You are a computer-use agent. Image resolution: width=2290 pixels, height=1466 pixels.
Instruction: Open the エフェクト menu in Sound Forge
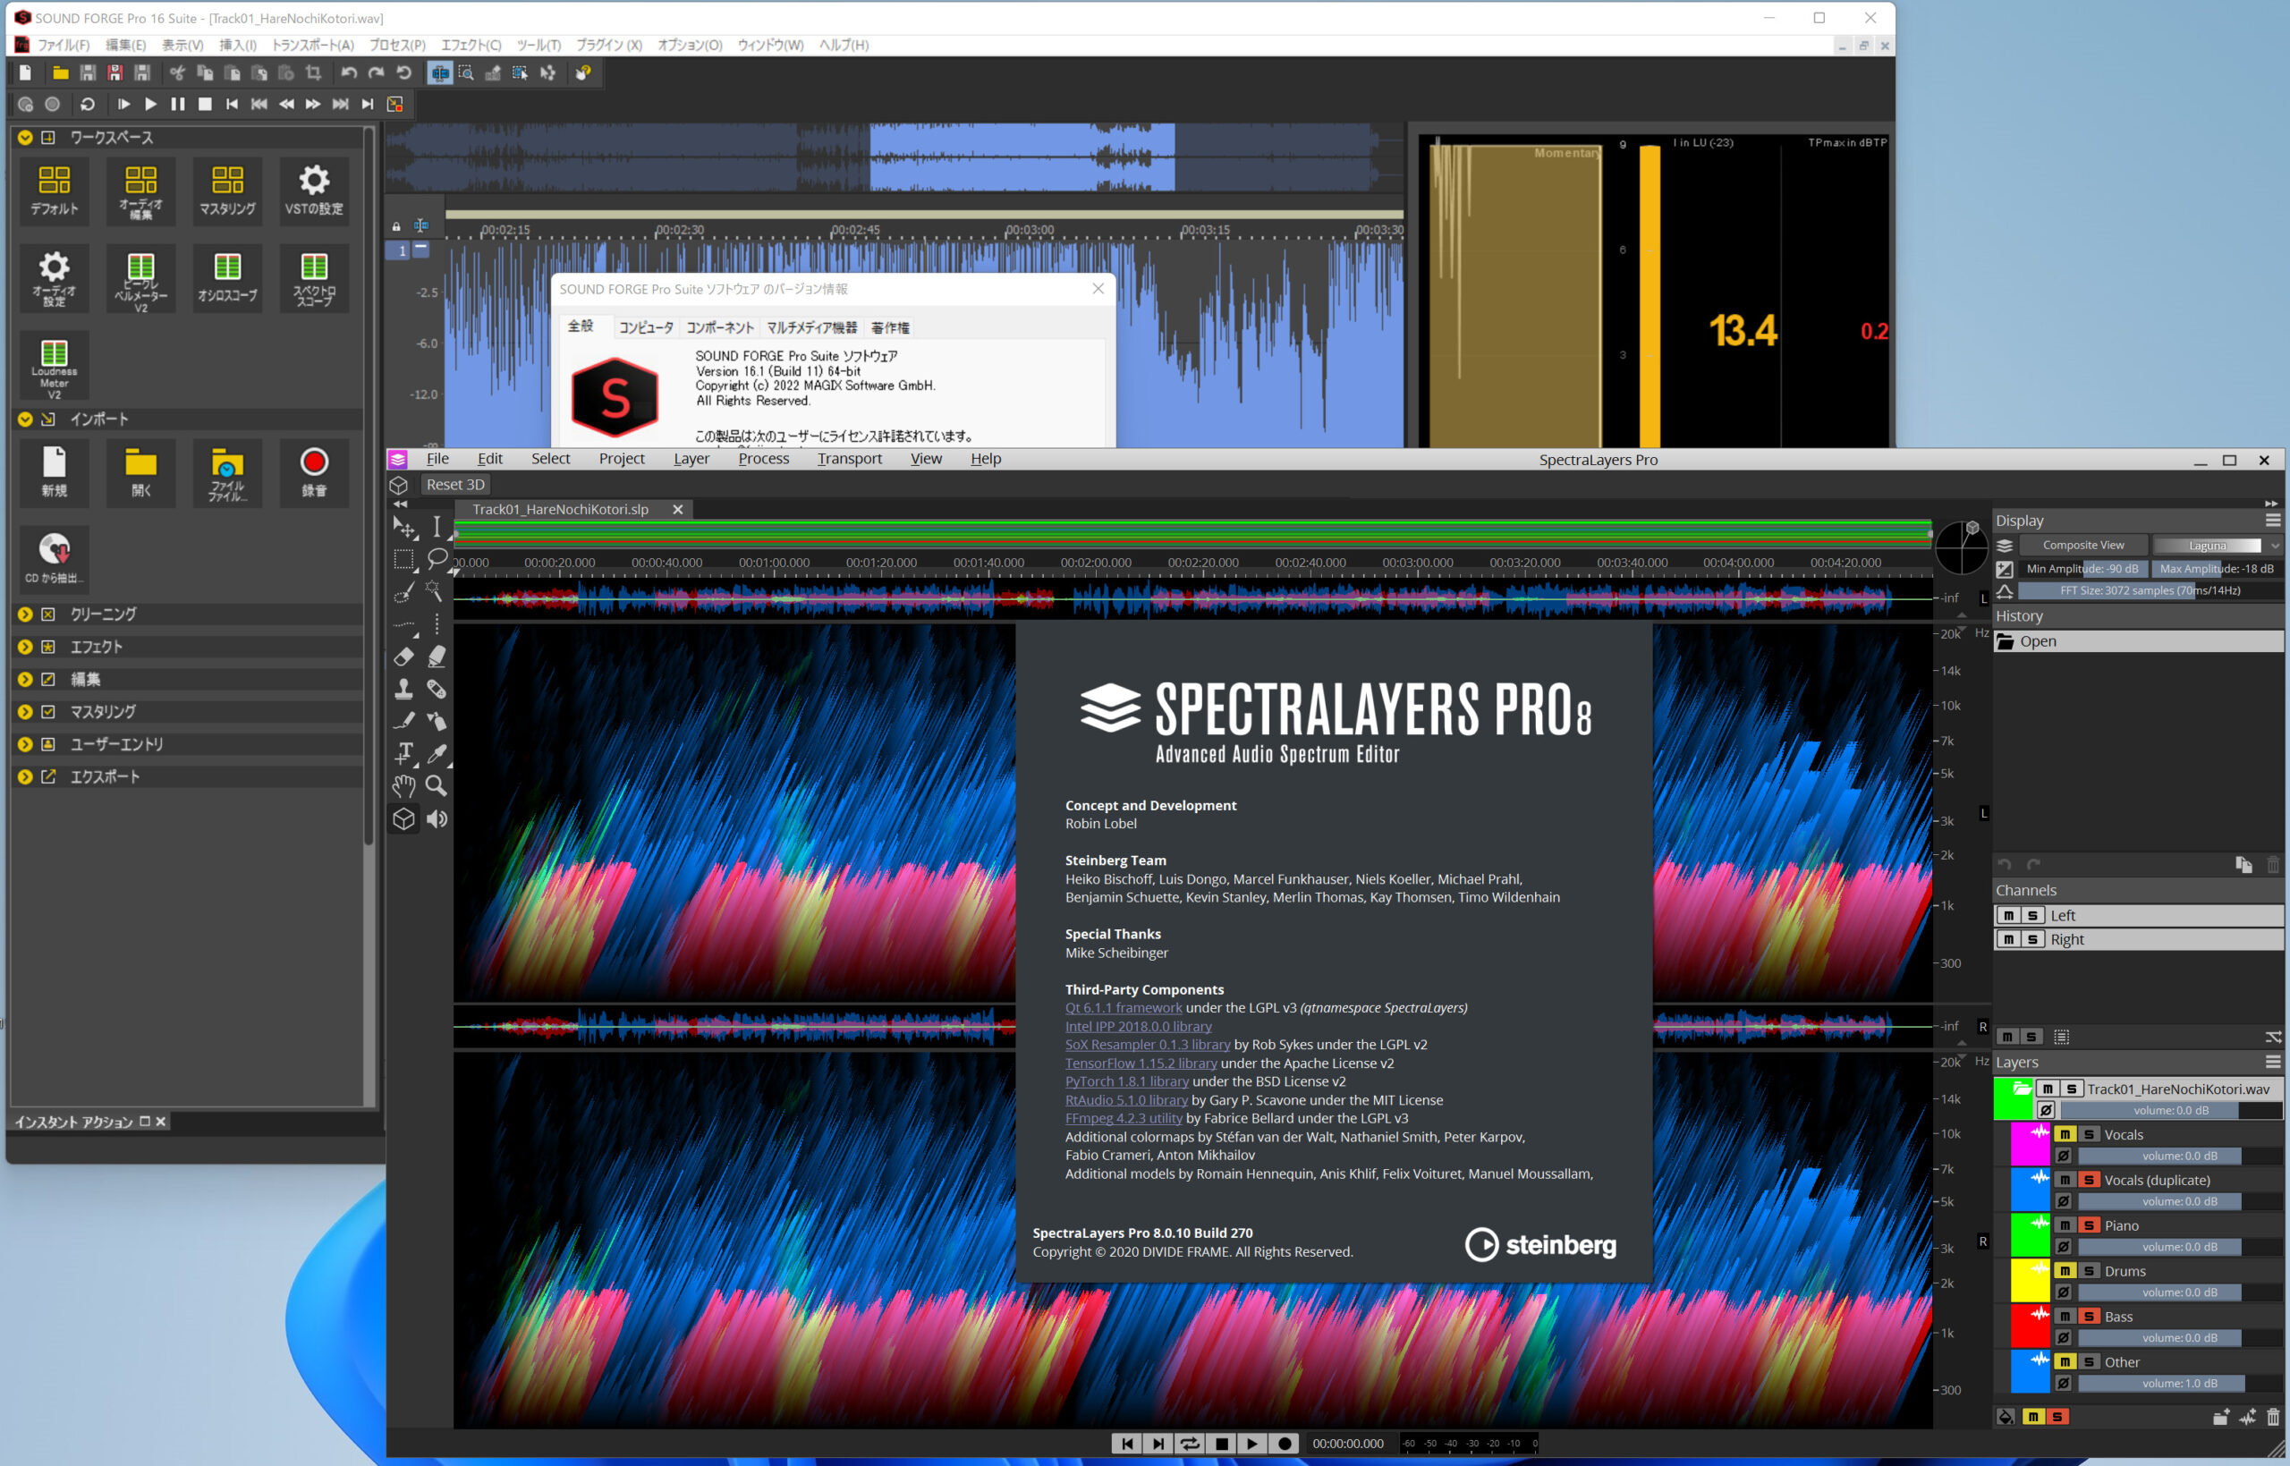pos(471,45)
